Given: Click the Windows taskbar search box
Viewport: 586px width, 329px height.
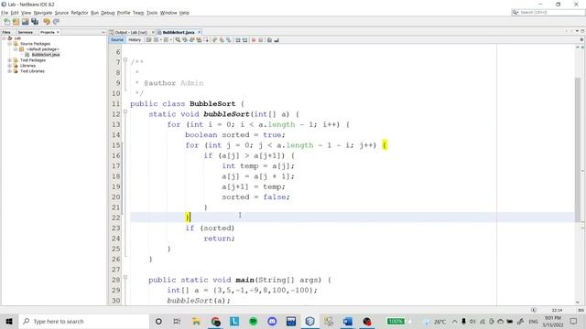Looking at the screenshot, I should (x=83, y=321).
